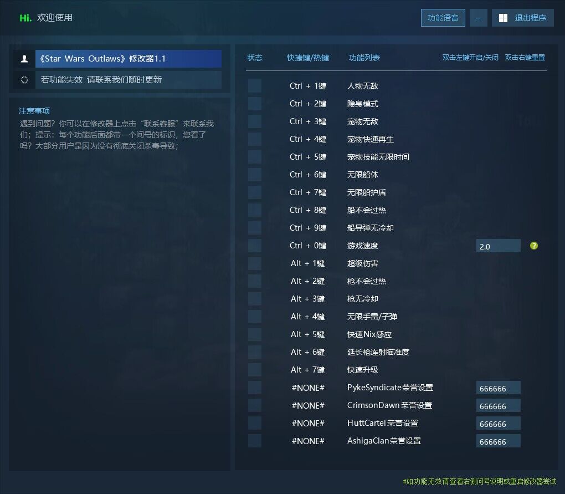Click the 双击左键开启/关闭 hint text
Viewport: 565px width, 494px height.
(x=470, y=58)
